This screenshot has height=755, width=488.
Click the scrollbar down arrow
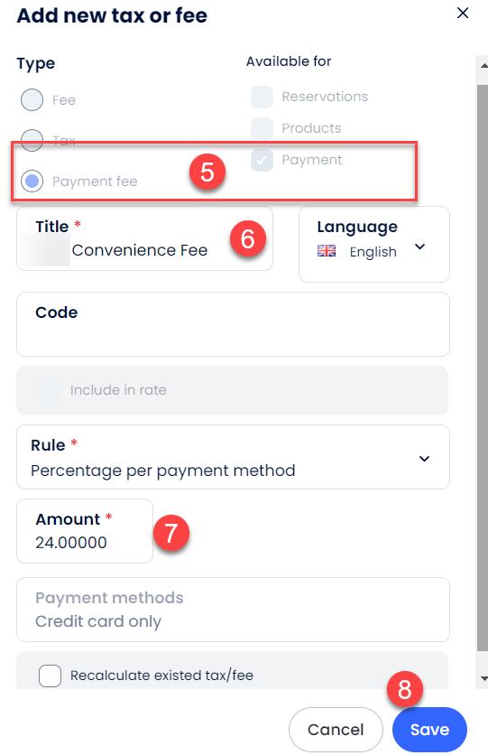[x=483, y=678]
